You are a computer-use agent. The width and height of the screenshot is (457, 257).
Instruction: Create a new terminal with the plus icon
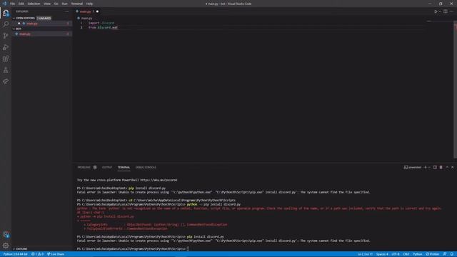click(x=426, y=167)
